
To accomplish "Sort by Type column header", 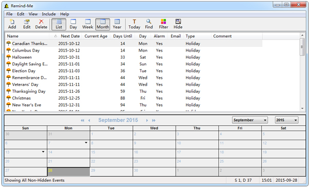I will (197, 36).
